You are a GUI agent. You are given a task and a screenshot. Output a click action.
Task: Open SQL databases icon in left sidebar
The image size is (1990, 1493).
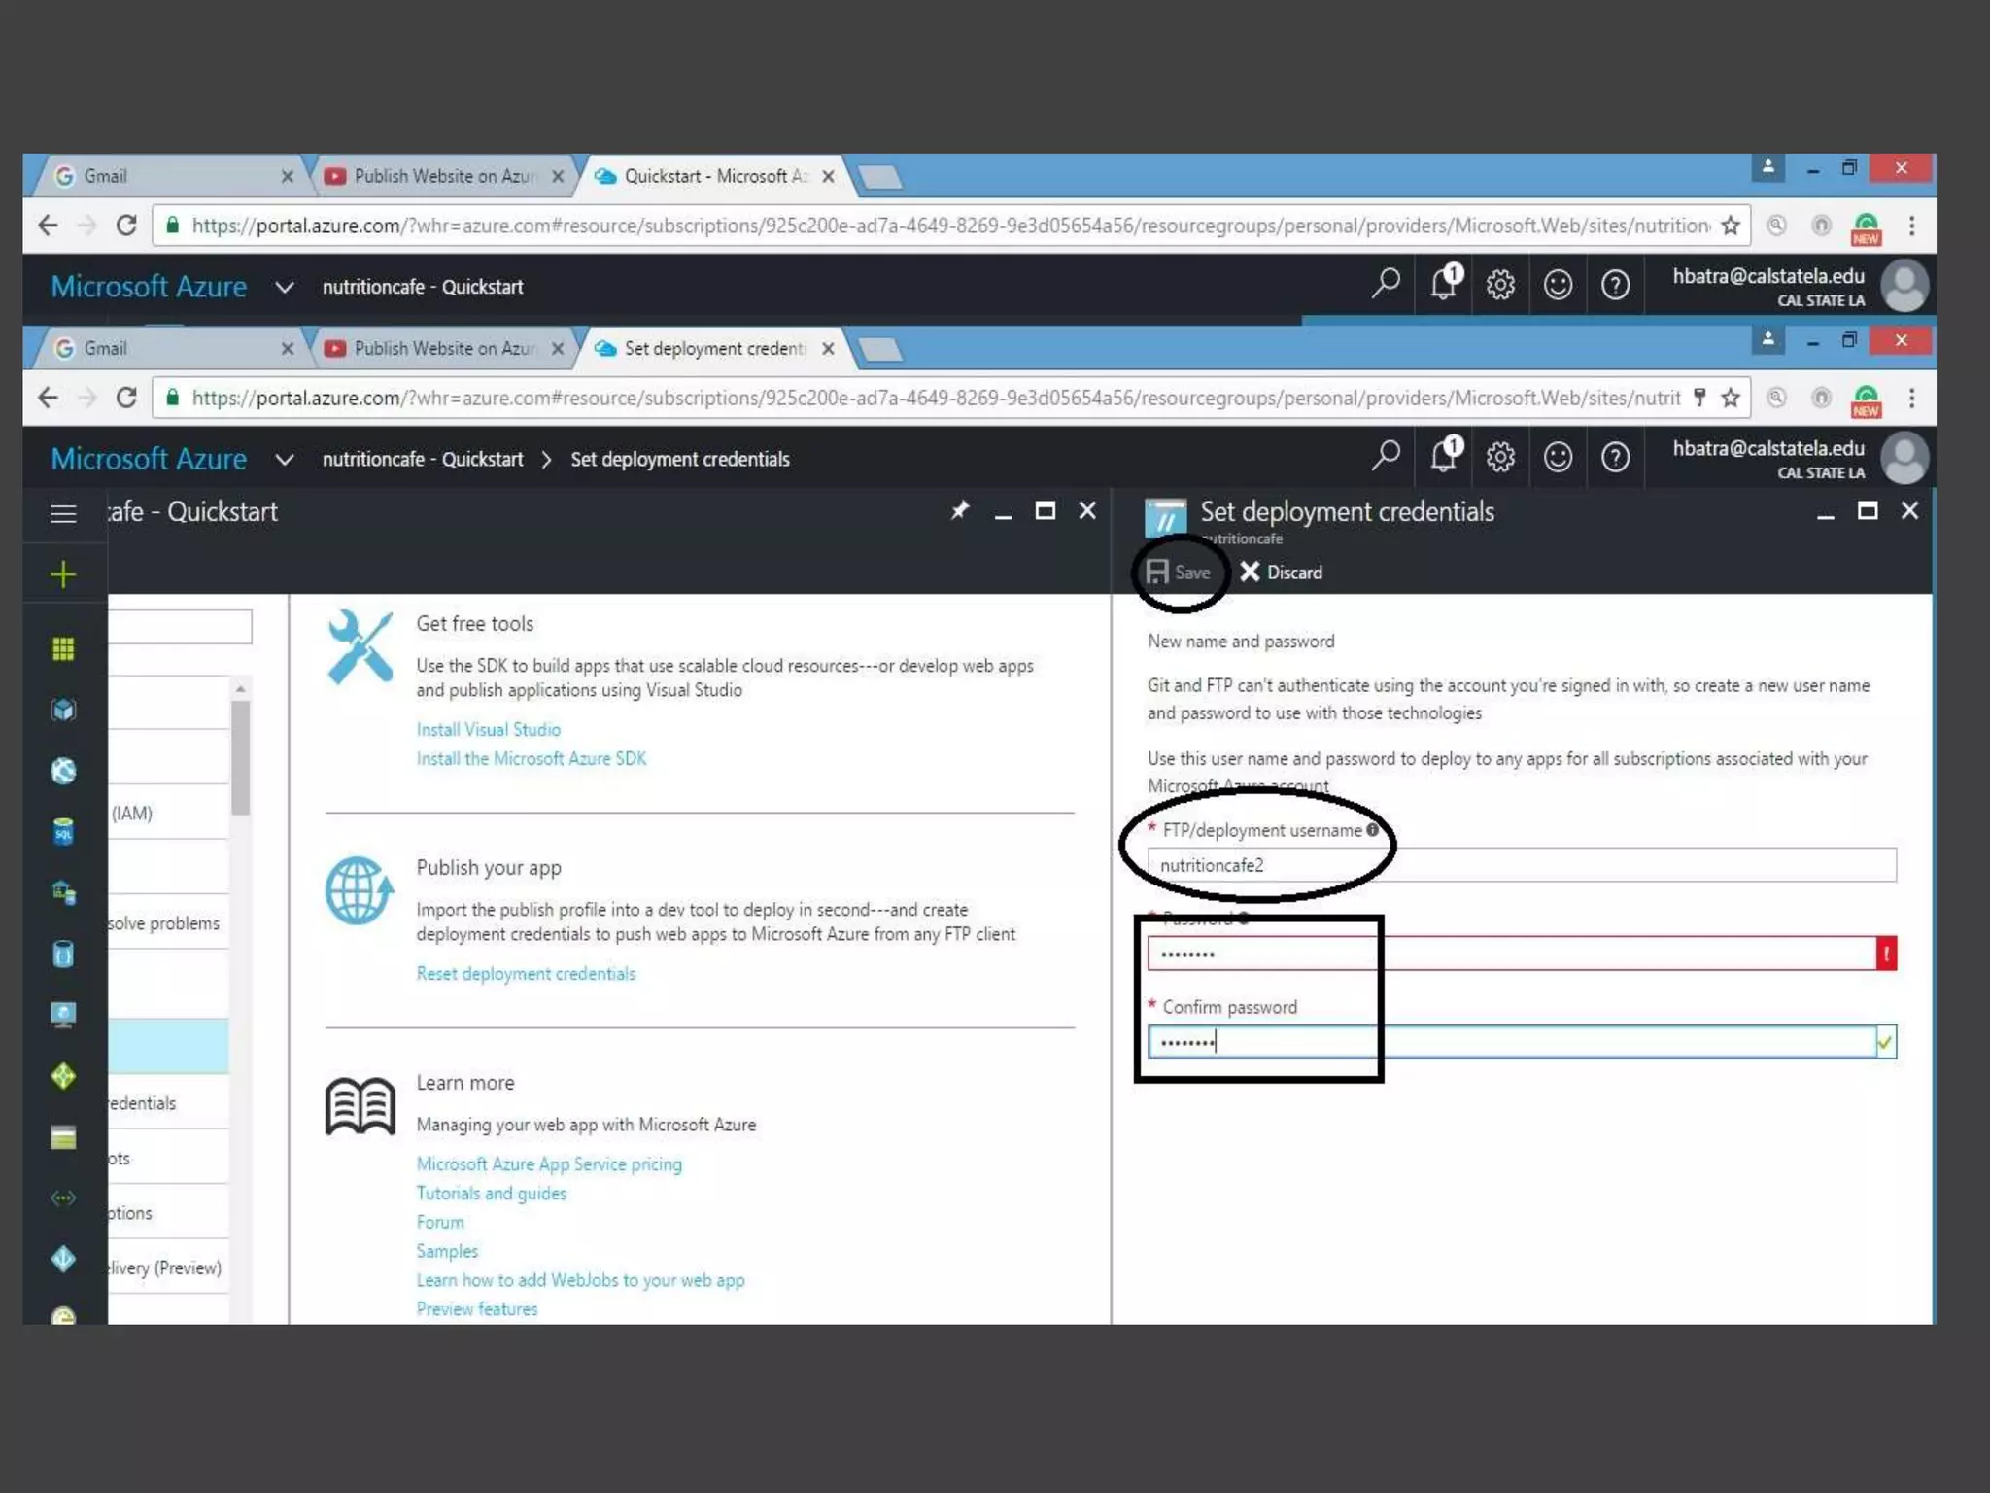pyautogui.click(x=63, y=832)
